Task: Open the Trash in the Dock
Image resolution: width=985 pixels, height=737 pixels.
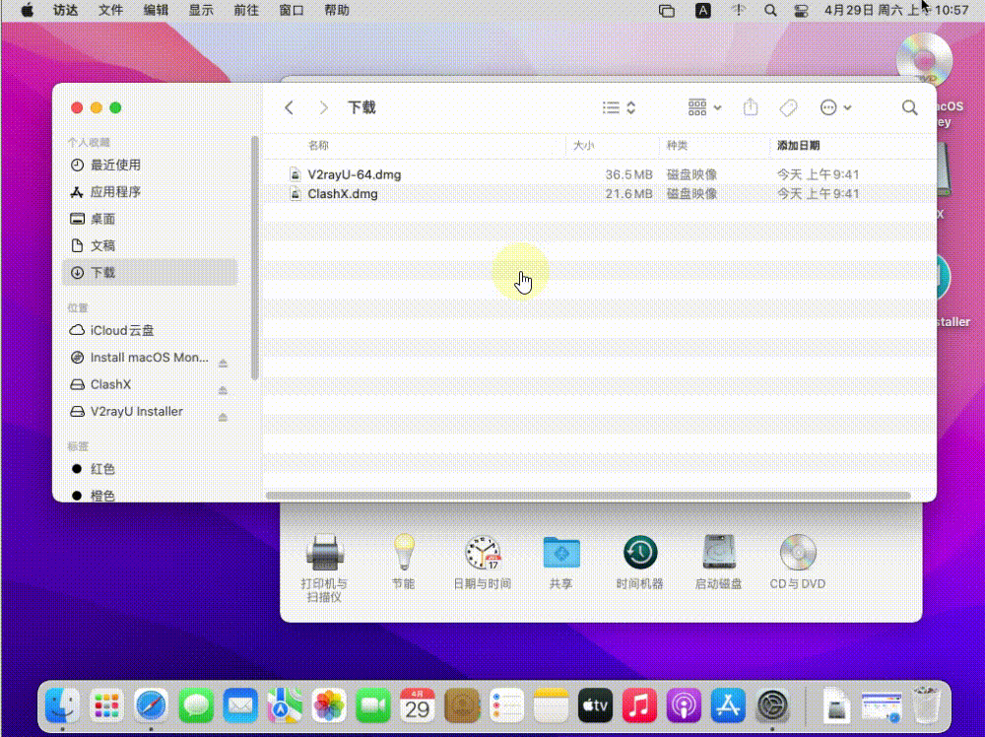Action: 927,705
